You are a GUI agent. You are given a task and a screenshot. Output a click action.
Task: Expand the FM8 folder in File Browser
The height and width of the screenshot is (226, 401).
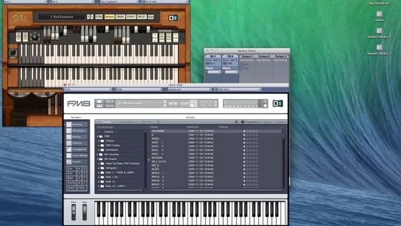(x=98, y=136)
